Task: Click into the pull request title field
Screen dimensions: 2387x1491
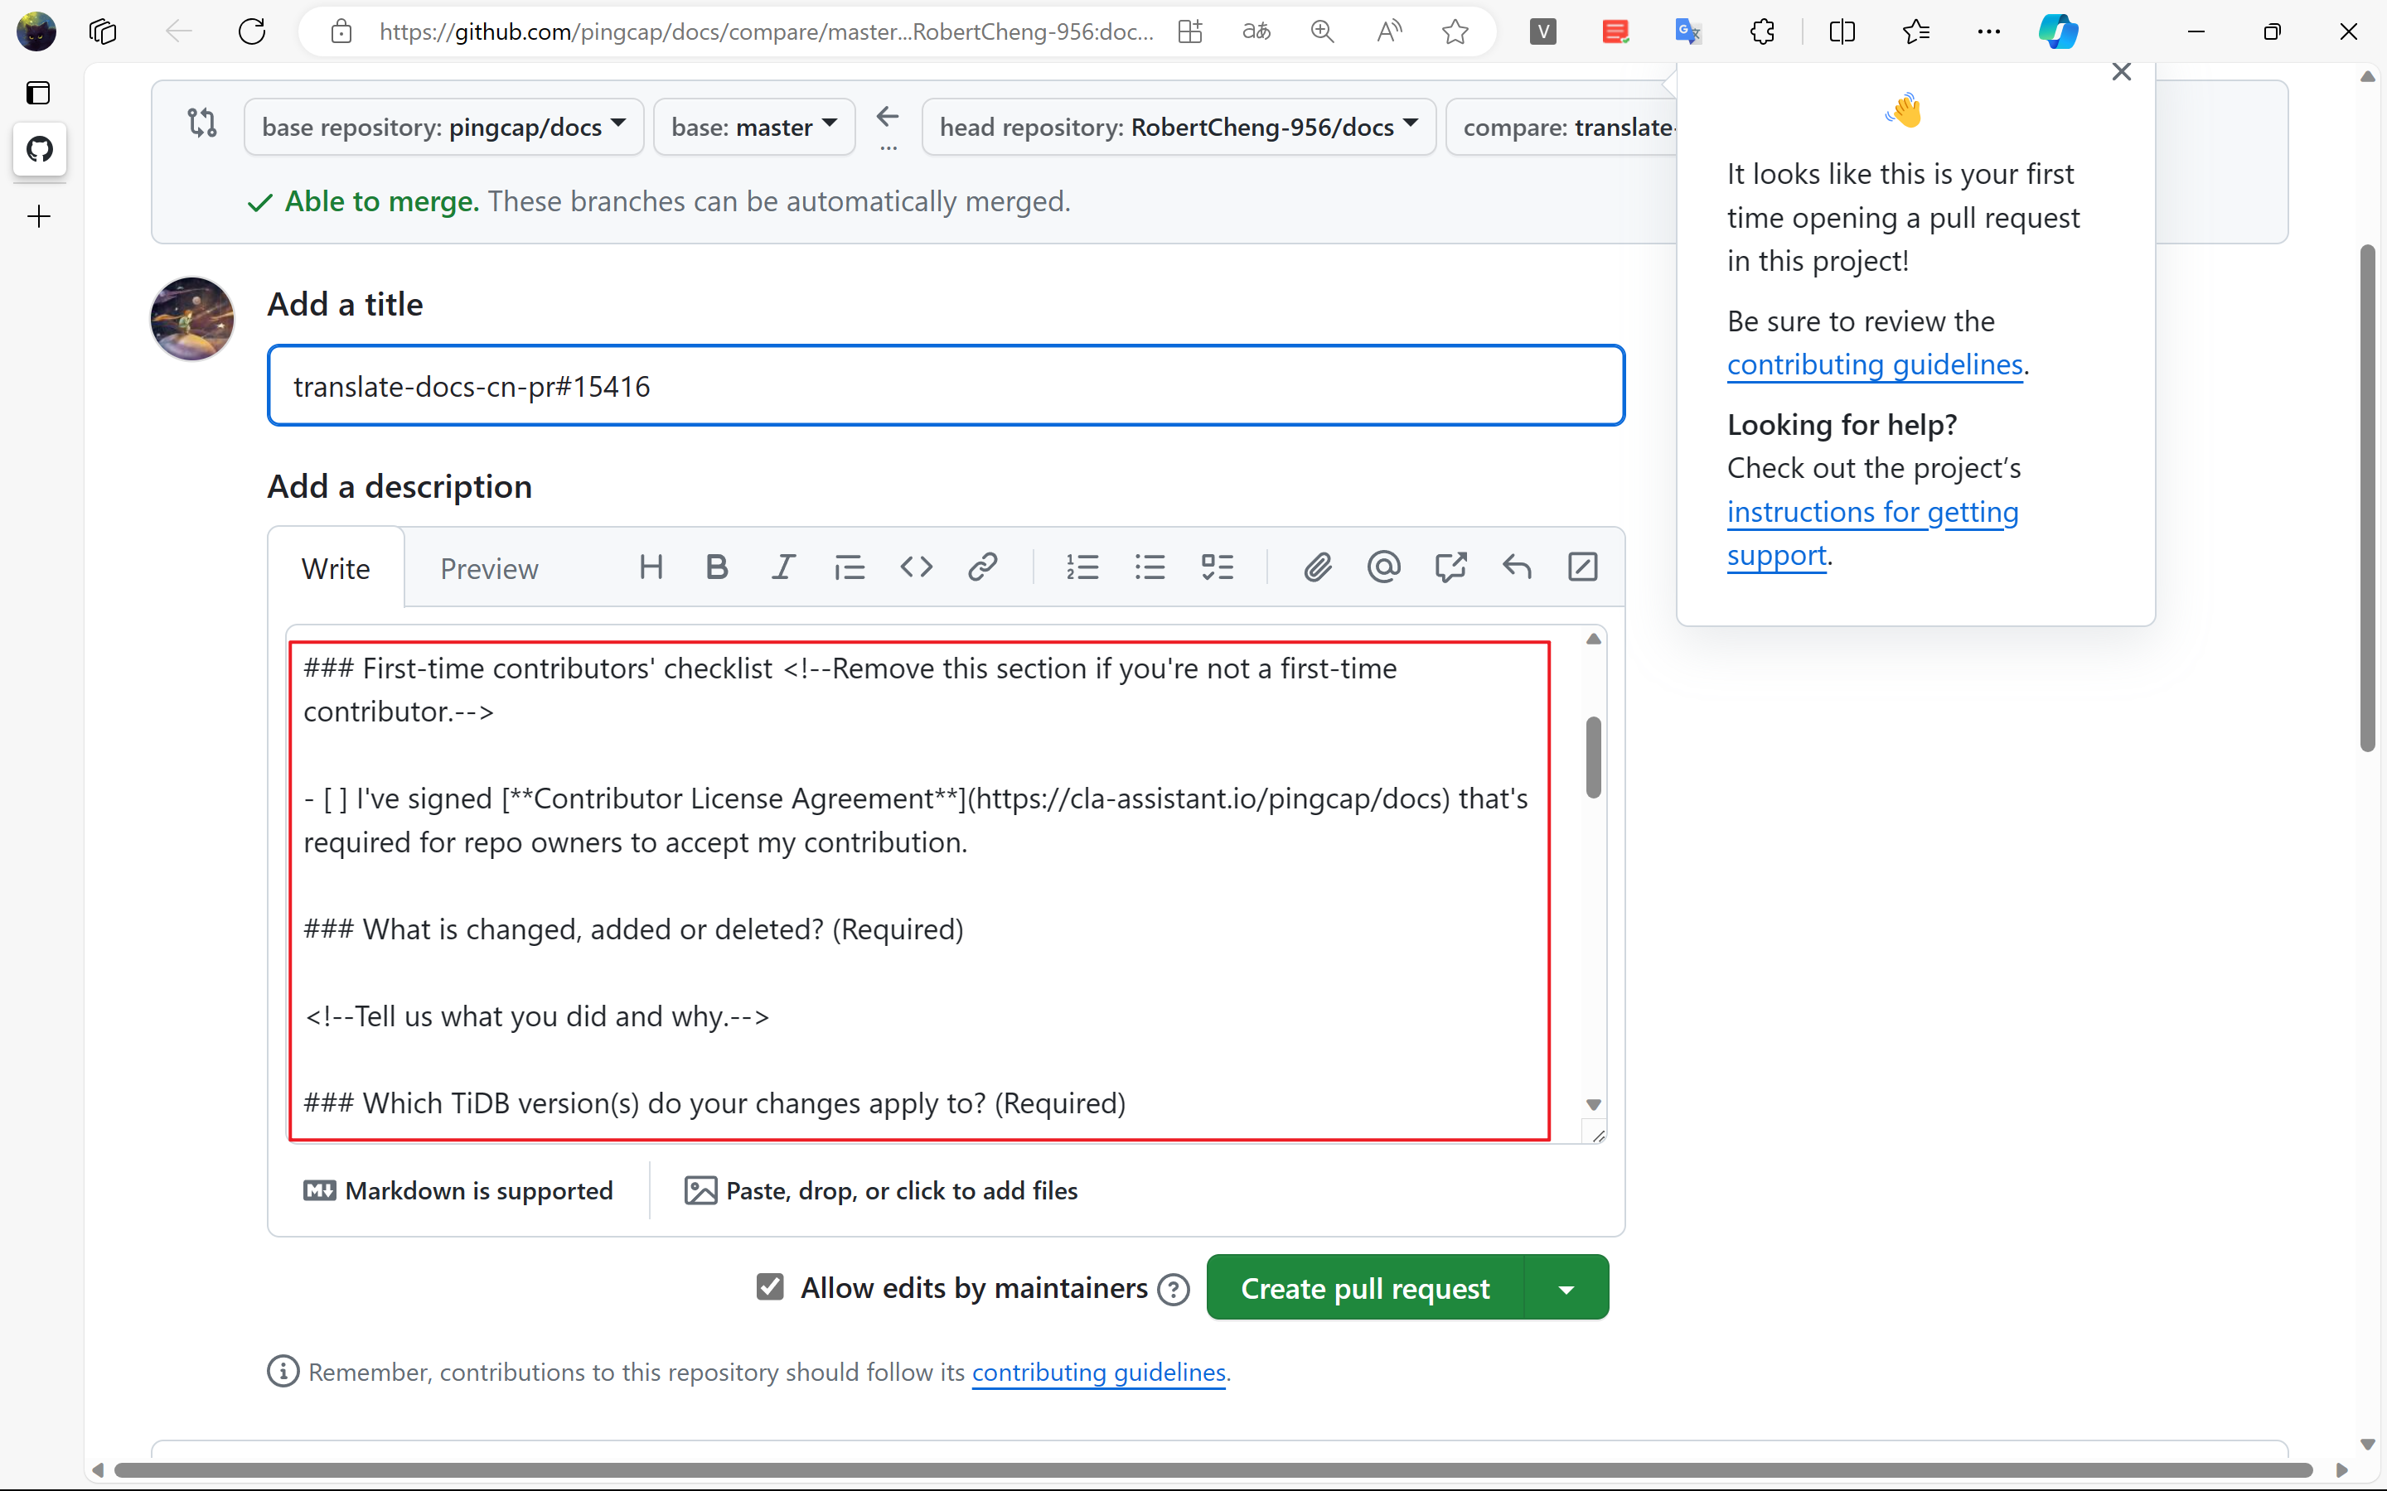Action: point(945,387)
